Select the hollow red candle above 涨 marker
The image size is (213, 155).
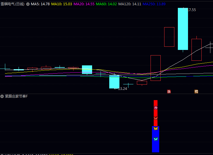169,37
